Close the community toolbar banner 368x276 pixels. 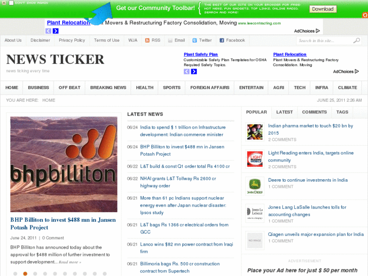coord(4,3)
